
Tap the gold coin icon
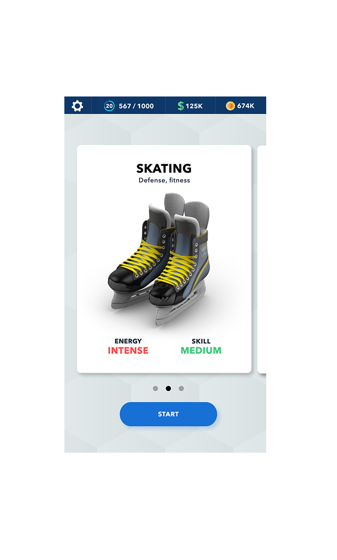click(230, 106)
